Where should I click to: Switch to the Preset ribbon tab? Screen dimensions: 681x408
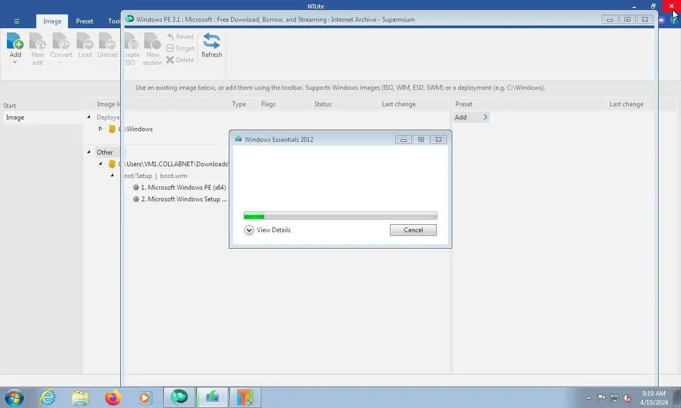85,21
